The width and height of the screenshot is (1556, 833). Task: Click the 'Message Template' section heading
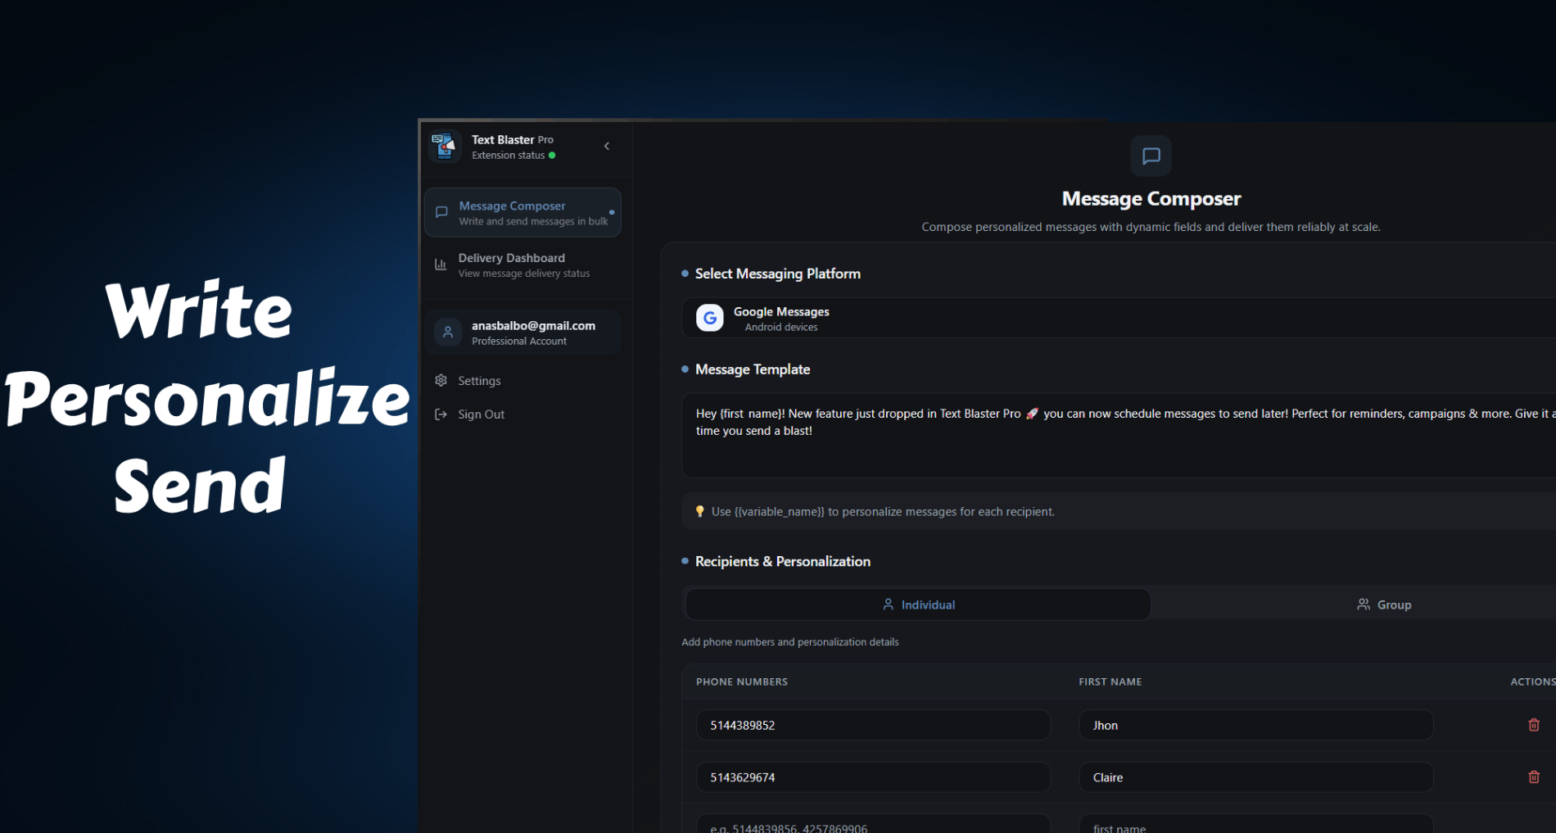753,369
